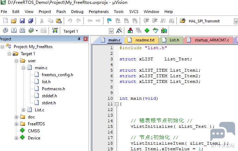The image size is (238, 151).
Task: Open batch build icon
Action: pyautogui.click(x=31, y=31)
